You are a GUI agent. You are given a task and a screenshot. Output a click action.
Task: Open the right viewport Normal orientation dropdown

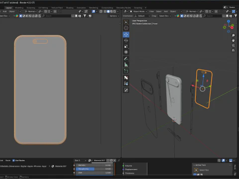[192, 11]
